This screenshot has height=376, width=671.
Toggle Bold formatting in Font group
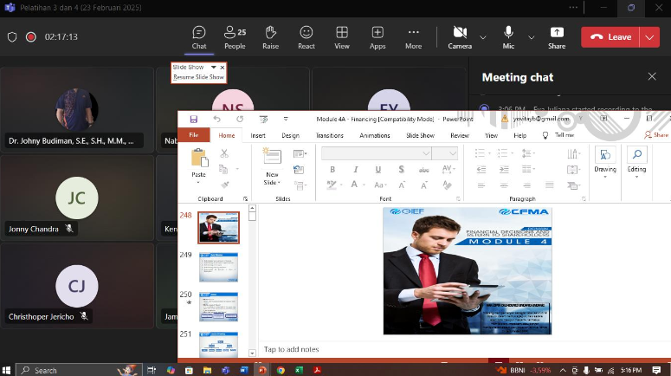(x=332, y=169)
